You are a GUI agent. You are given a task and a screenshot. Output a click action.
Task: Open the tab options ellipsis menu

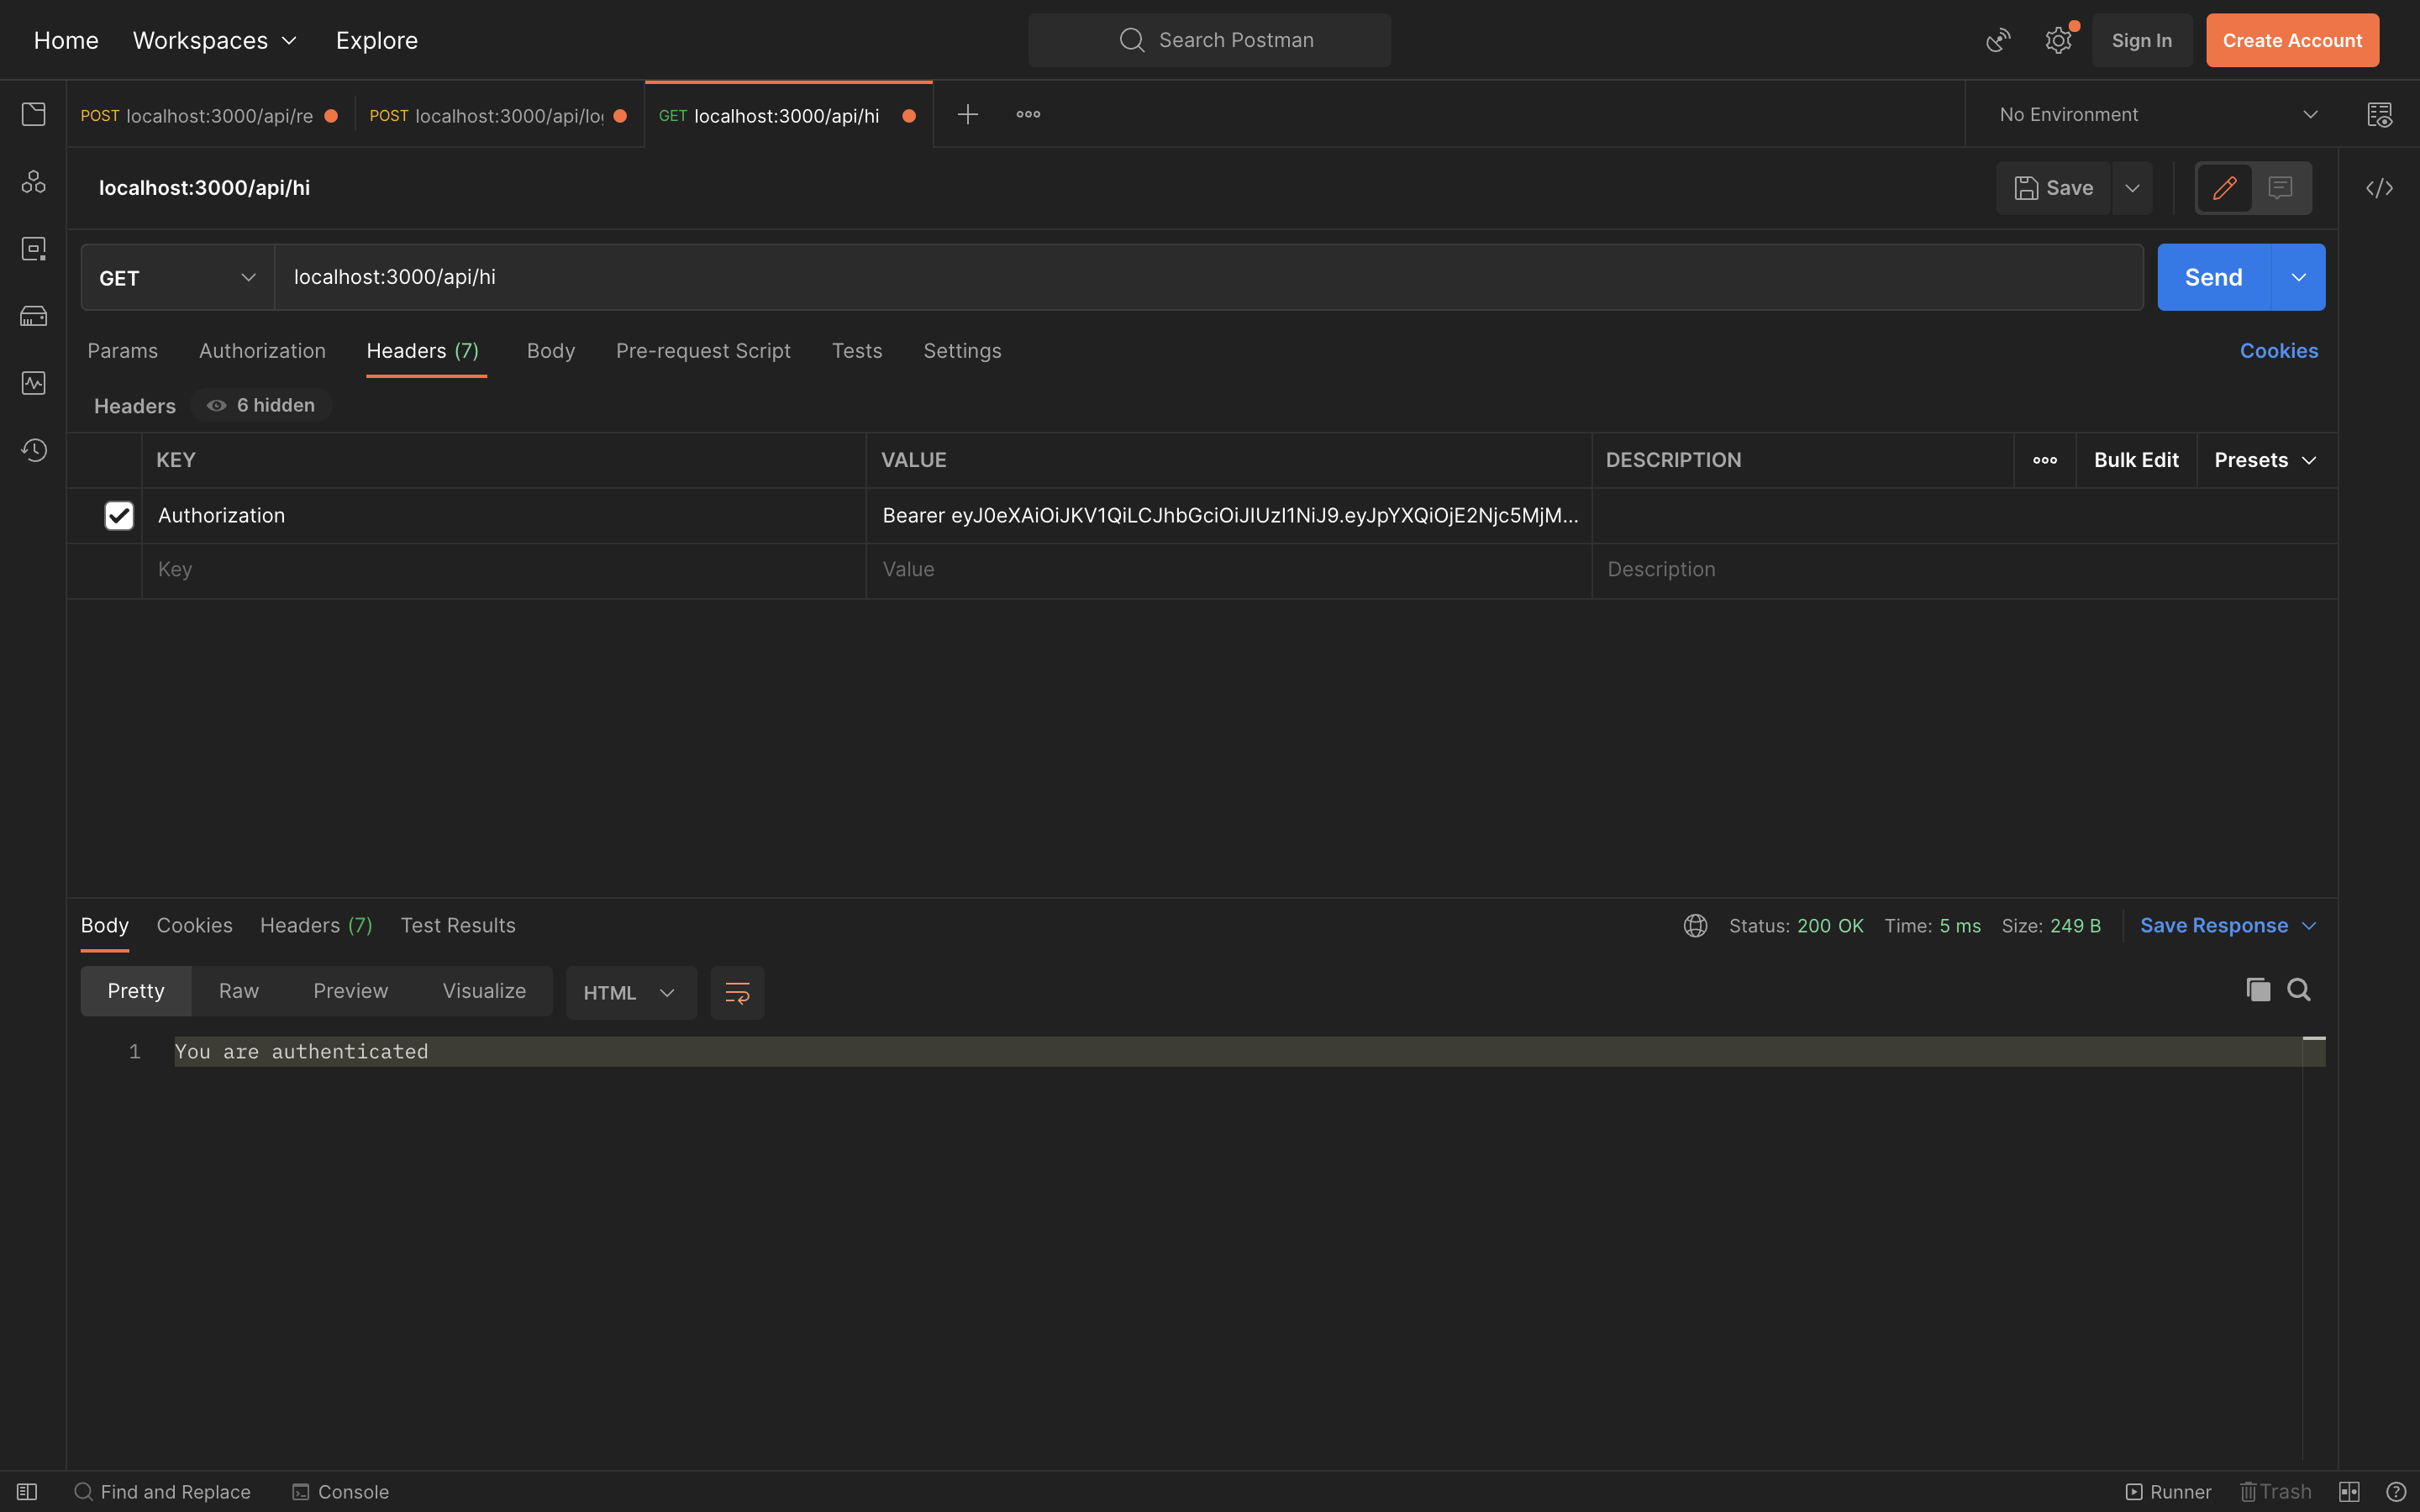tap(1028, 115)
